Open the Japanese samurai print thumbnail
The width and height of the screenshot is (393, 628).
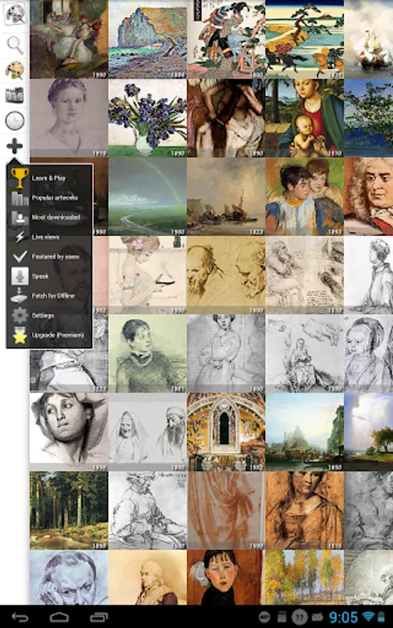[x=226, y=39]
